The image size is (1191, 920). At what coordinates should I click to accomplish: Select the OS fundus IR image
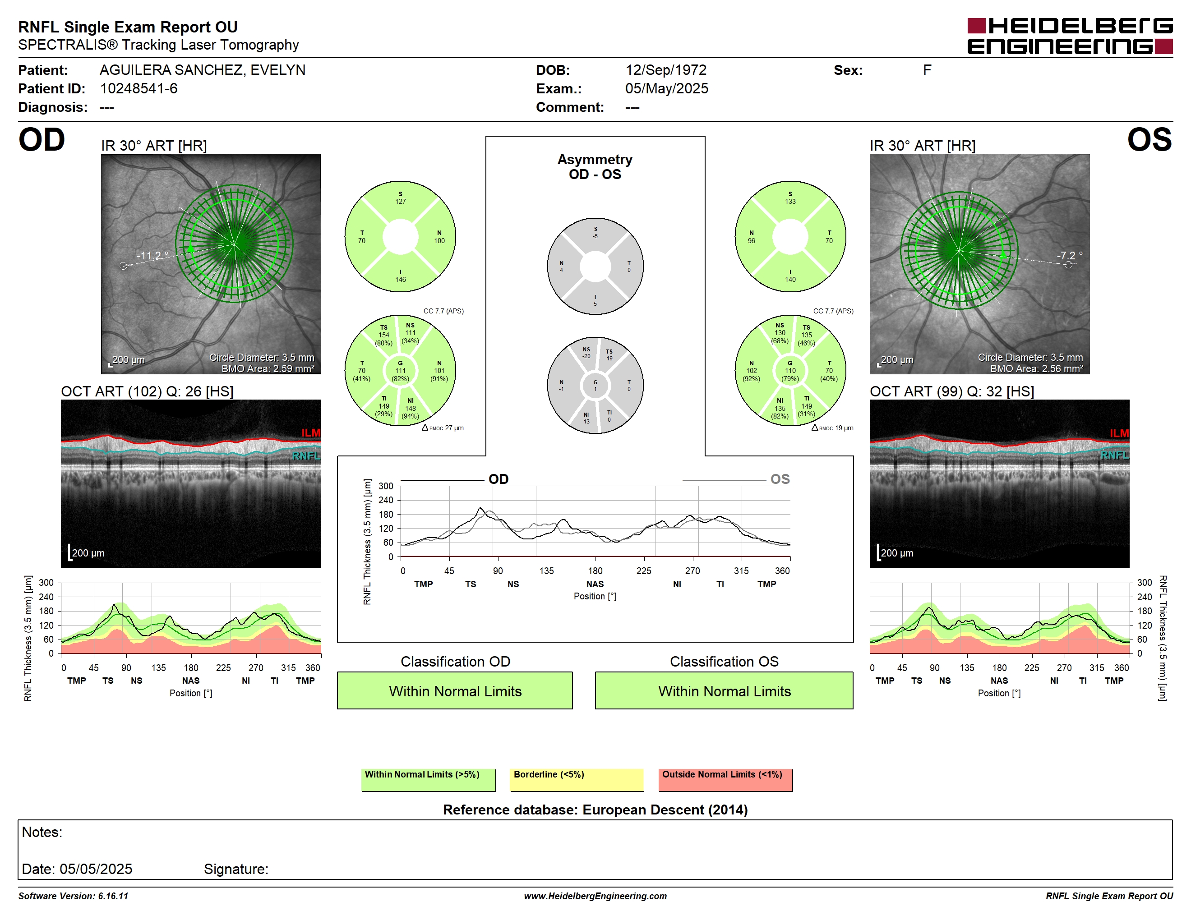(x=979, y=264)
